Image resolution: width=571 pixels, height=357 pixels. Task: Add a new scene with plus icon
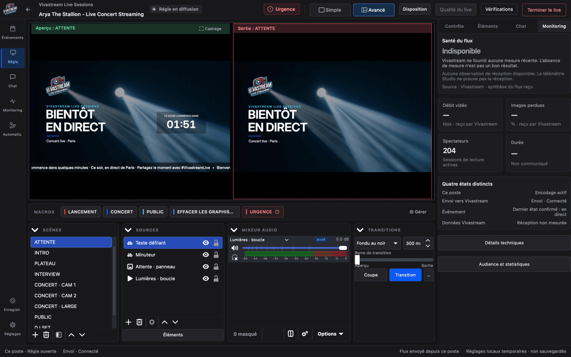click(x=35, y=335)
